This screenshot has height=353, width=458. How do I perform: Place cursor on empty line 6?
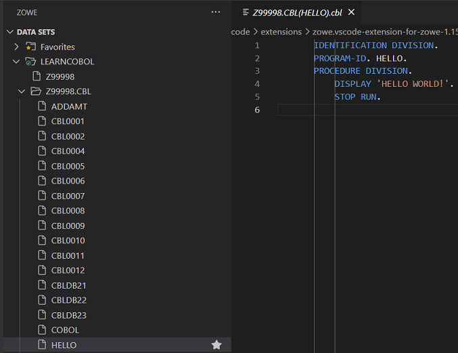pyautogui.click(x=365, y=110)
